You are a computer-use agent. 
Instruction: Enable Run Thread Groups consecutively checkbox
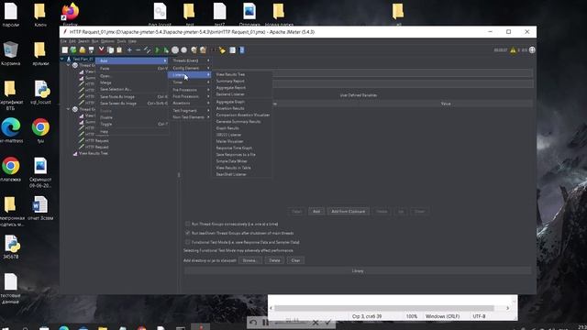pos(187,224)
